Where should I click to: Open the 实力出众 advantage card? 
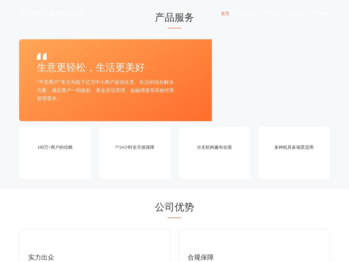95,246
